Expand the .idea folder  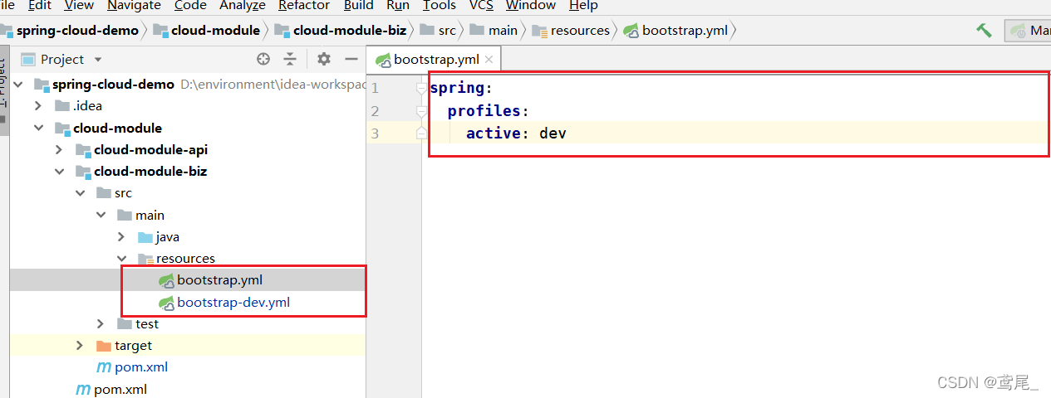[38, 106]
